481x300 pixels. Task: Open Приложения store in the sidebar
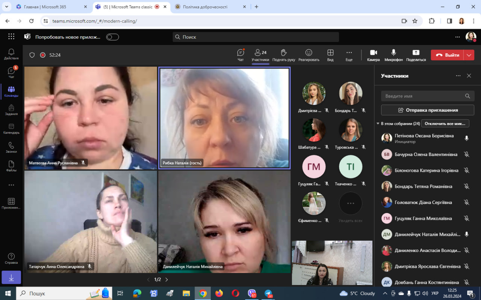pos(11,204)
